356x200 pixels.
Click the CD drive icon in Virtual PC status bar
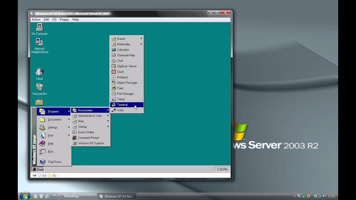point(39,175)
